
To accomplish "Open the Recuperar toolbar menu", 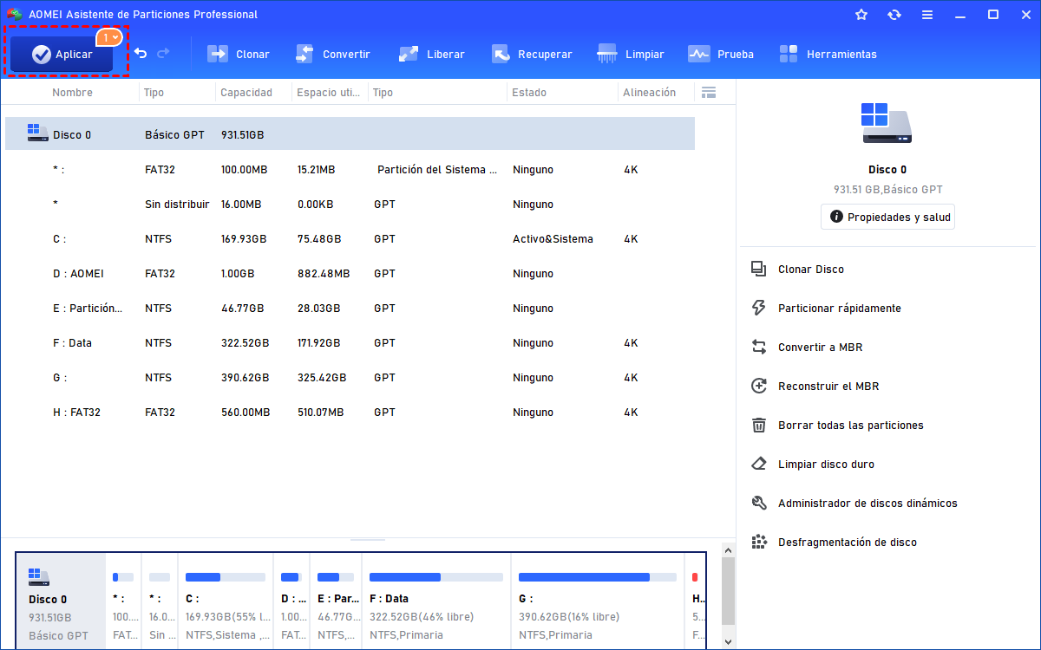I will coord(532,54).
